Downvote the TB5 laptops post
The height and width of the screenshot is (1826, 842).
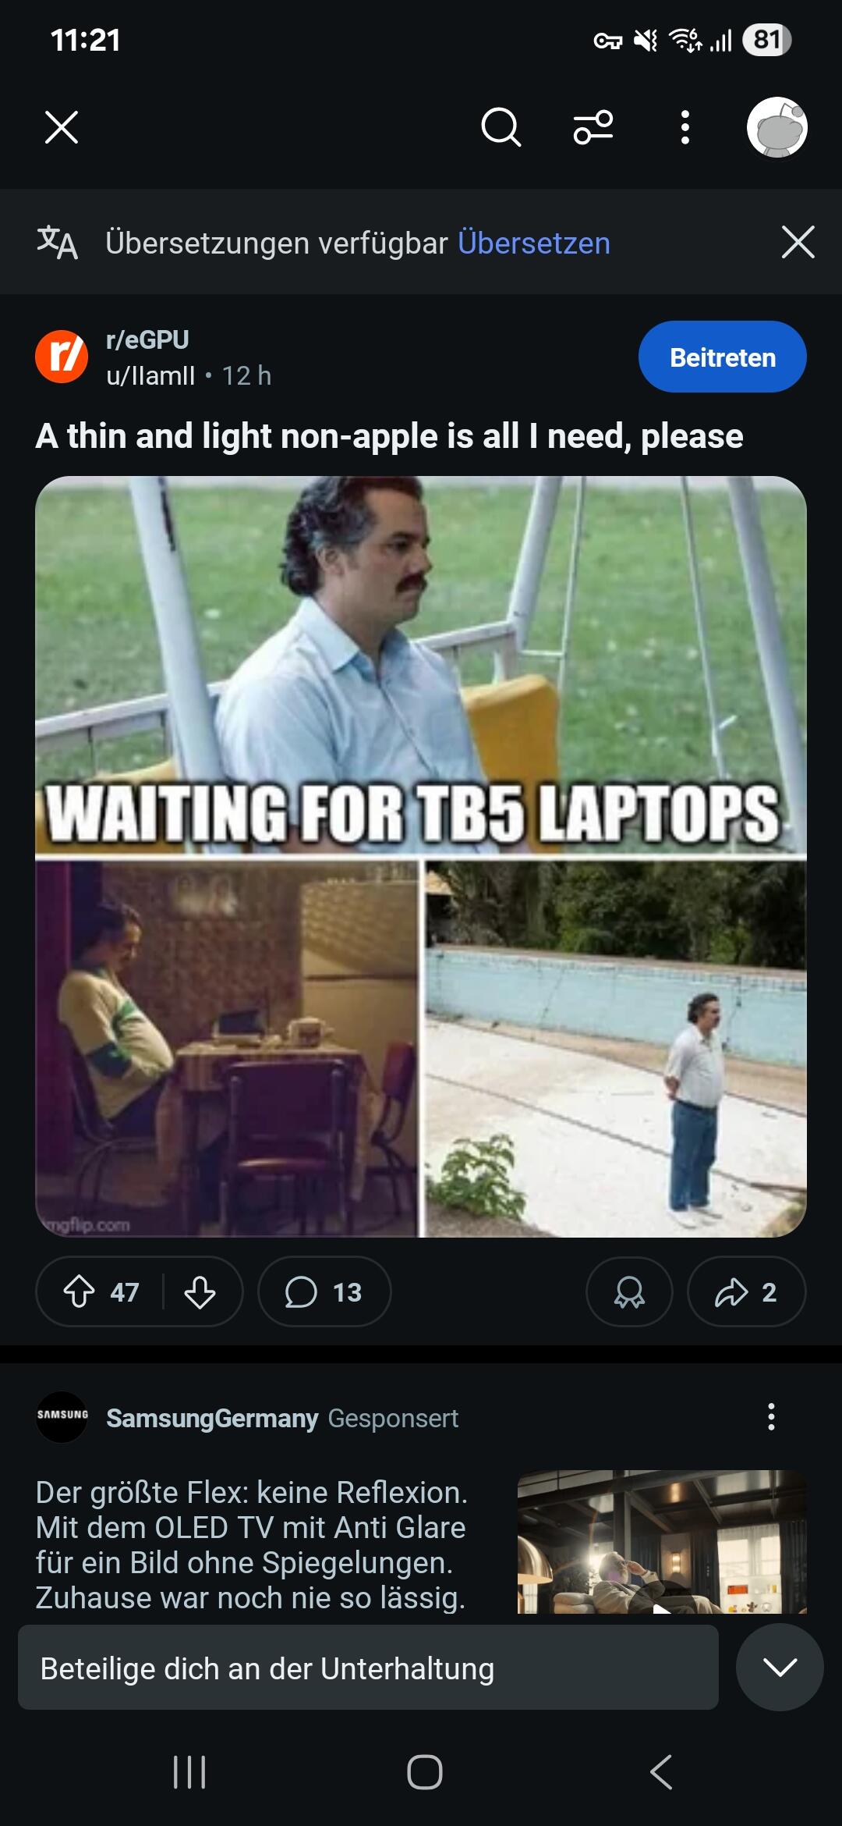tap(200, 1291)
